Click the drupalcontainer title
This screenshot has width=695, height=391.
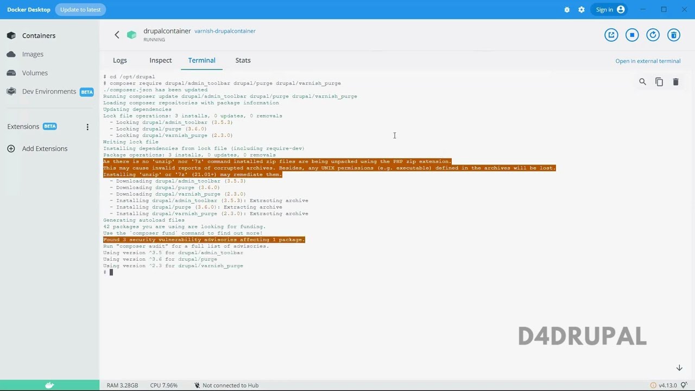(x=167, y=31)
